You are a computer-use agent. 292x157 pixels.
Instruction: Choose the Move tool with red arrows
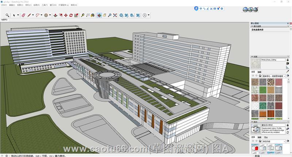click(66, 15)
